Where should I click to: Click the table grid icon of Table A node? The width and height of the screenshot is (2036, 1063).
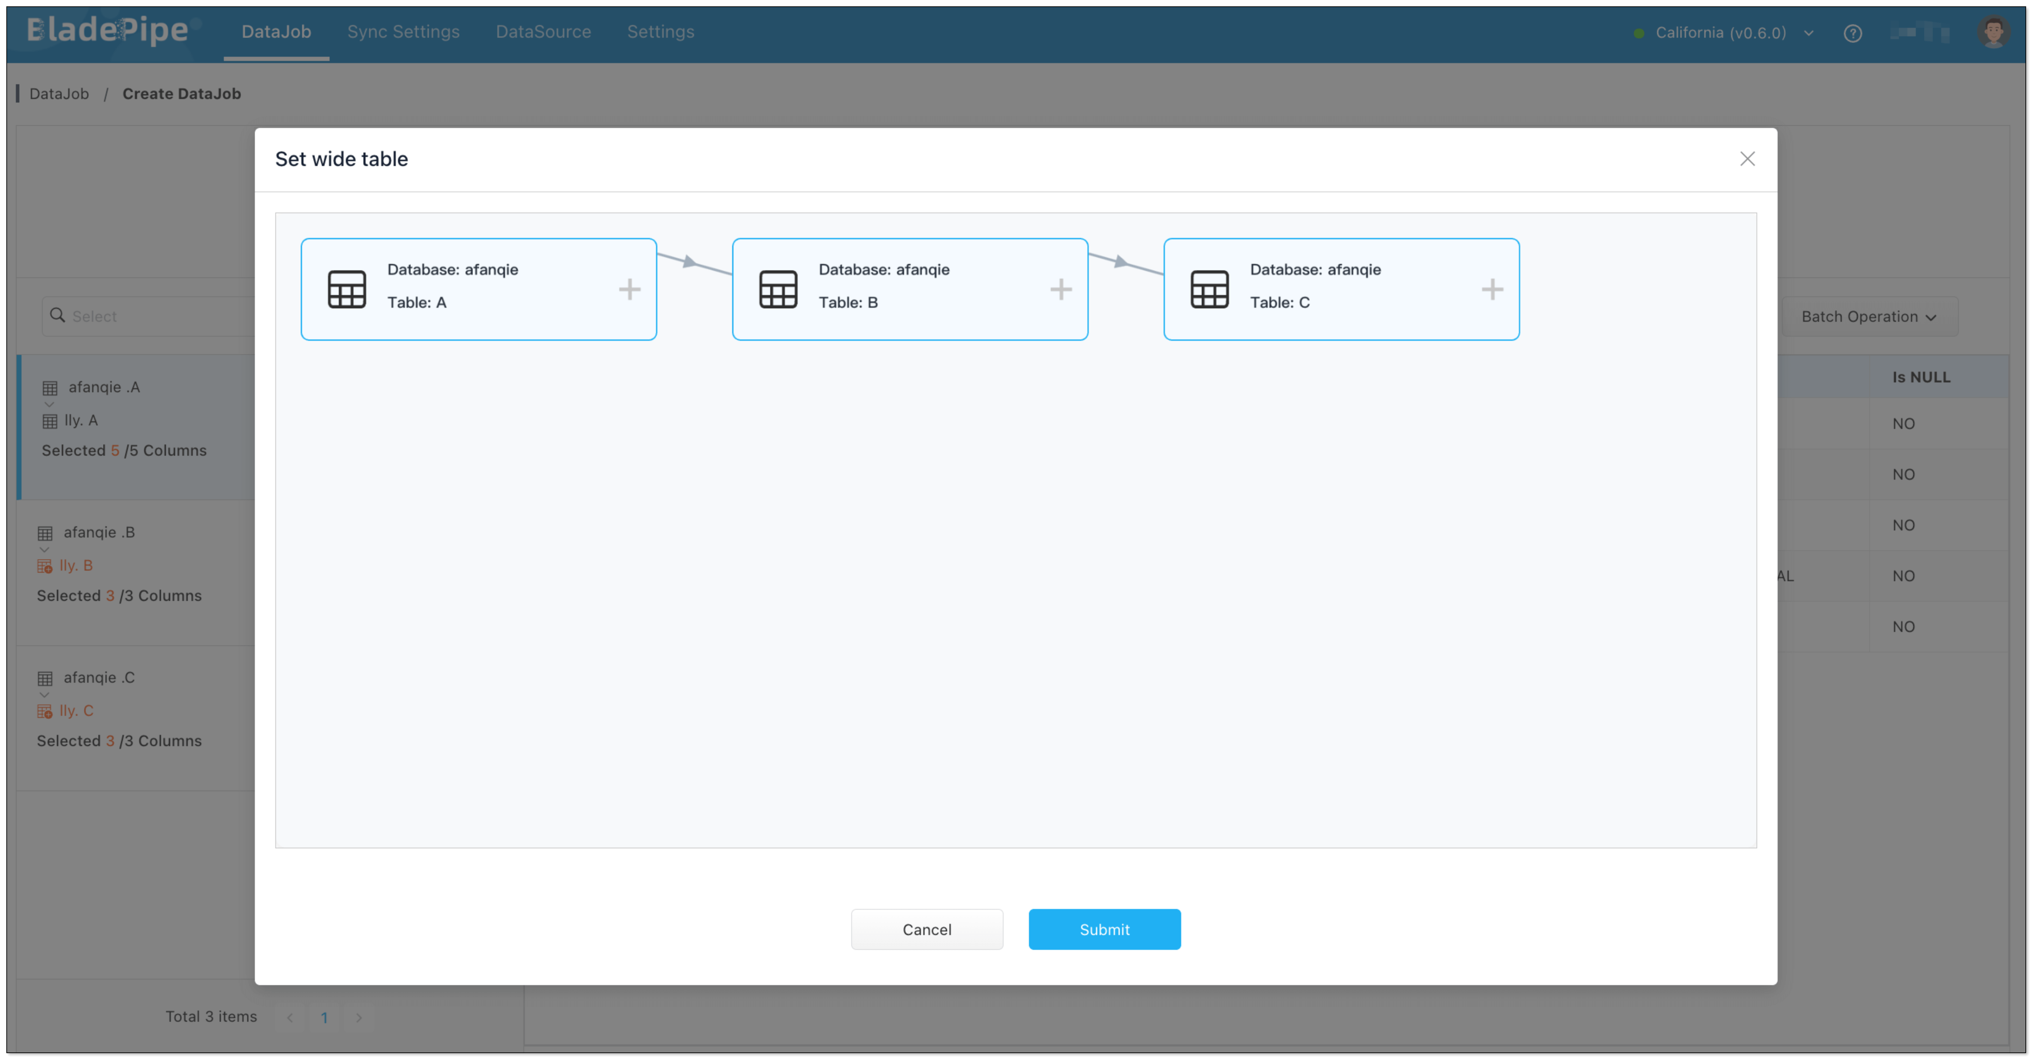pyautogui.click(x=346, y=289)
